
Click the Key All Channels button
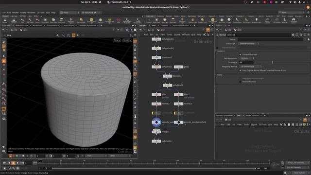(295, 167)
